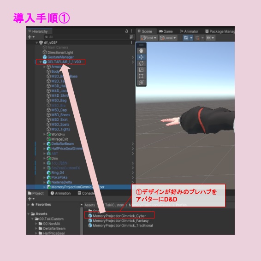Switch to the Animator tab
The height and width of the screenshot is (261, 261).
pos(189,31)
